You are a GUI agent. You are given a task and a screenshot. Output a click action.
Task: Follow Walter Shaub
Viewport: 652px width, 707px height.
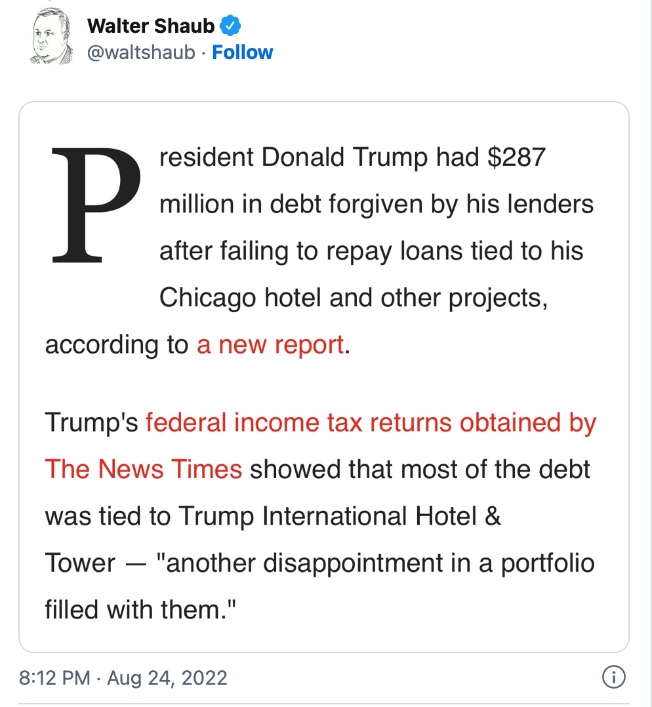point(243,52)
